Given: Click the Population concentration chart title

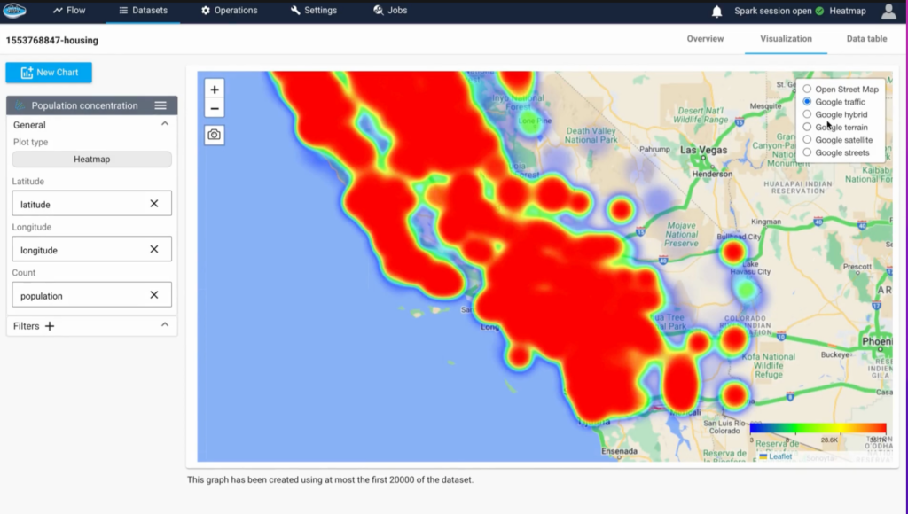Looking at the screenshot, I should coord(84,105).
